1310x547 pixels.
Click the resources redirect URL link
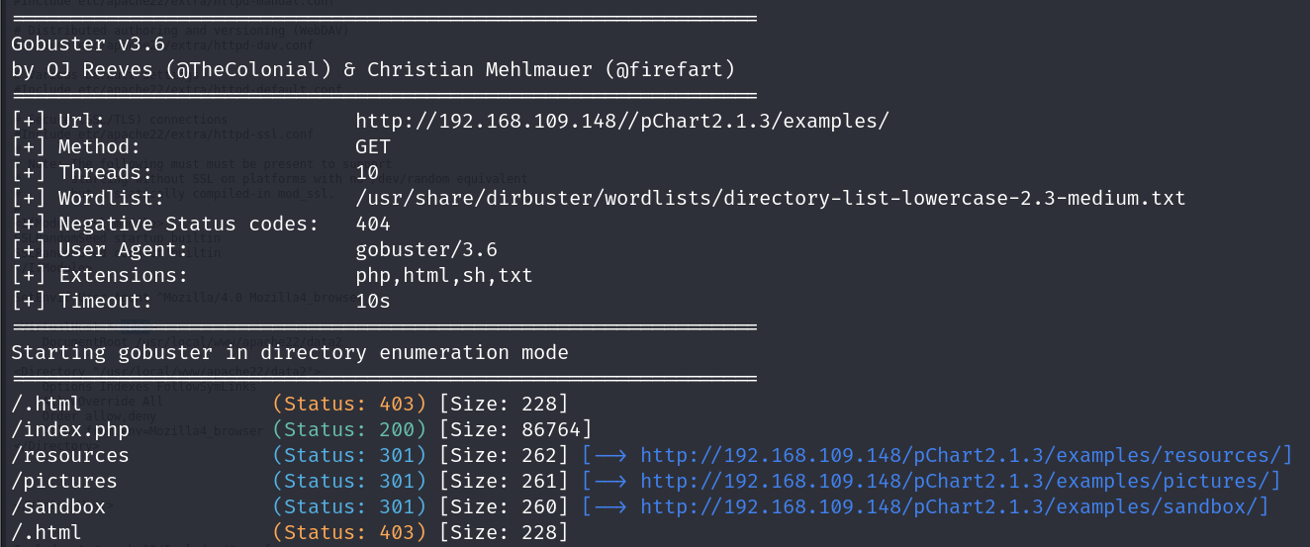pyautogui.click(x=966, y=455)
